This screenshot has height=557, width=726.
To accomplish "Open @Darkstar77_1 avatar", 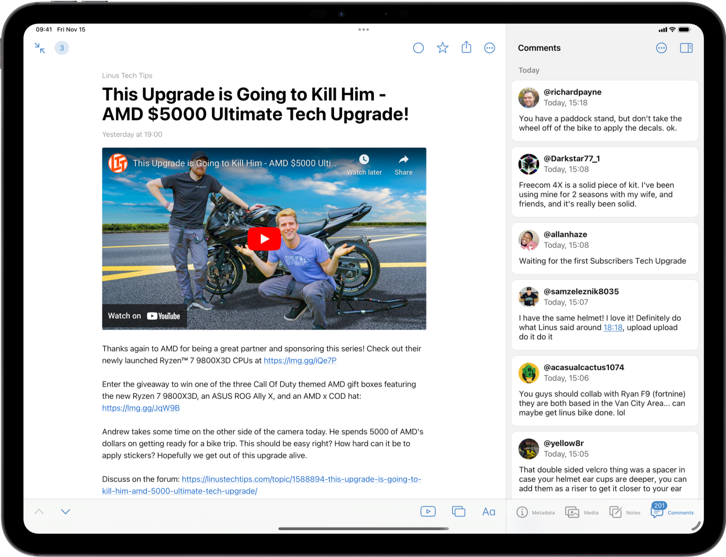I will click(x=529, y=164).
